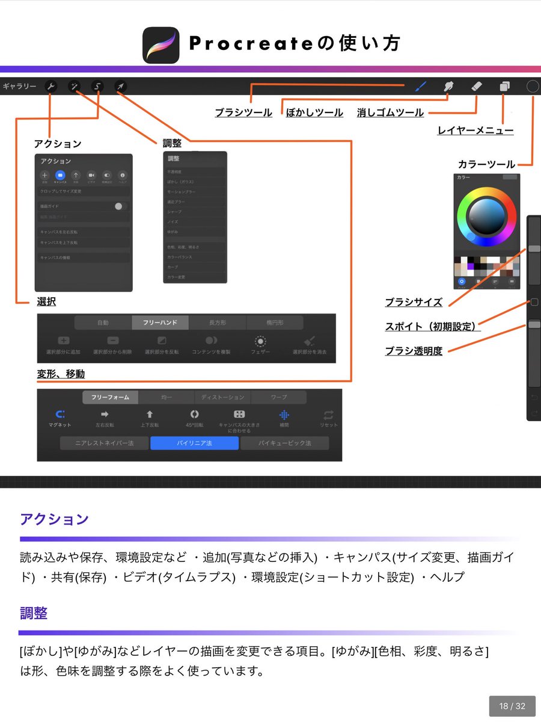Tap コンテンツを複製 duplicate icon

211,341
